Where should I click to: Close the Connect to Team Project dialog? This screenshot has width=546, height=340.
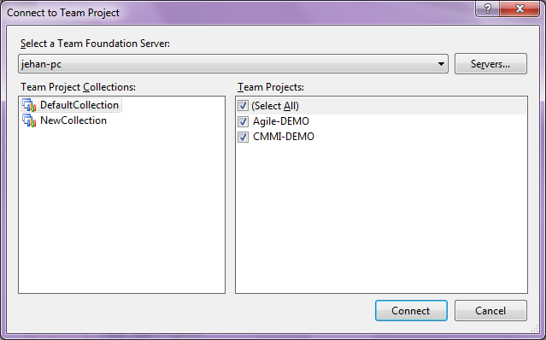520,9
